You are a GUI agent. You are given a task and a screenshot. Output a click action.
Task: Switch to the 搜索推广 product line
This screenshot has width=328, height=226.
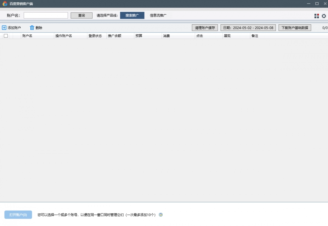tap(132, 15)
